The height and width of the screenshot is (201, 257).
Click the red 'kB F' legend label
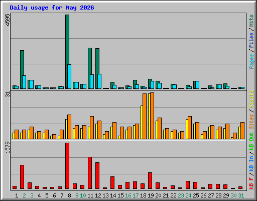(251, 183)
